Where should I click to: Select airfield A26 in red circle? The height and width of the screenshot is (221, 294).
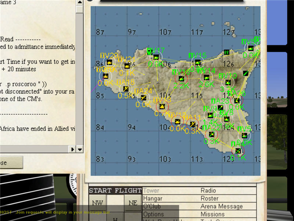point(237,101)
